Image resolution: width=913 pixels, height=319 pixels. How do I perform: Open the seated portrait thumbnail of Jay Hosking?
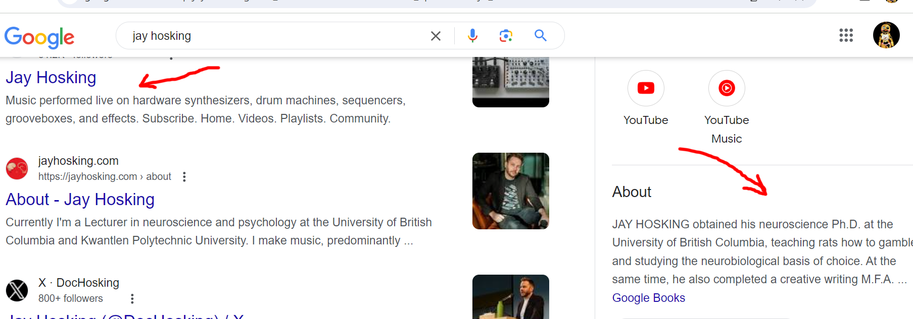[510, 191]
